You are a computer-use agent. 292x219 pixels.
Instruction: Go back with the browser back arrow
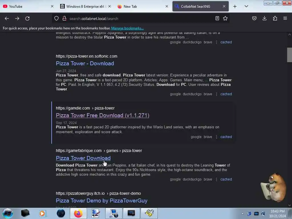(7, 19)
